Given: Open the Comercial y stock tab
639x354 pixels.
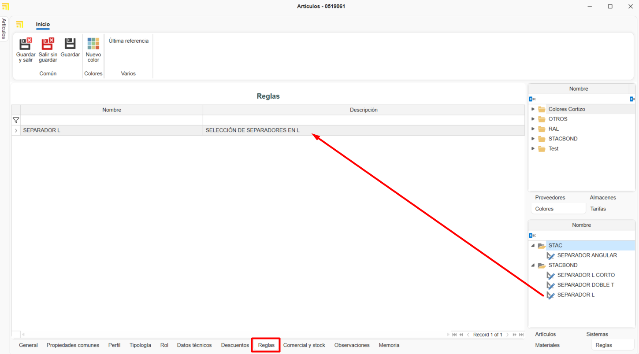Looking at the screenshot, I should tap(304, 345).
